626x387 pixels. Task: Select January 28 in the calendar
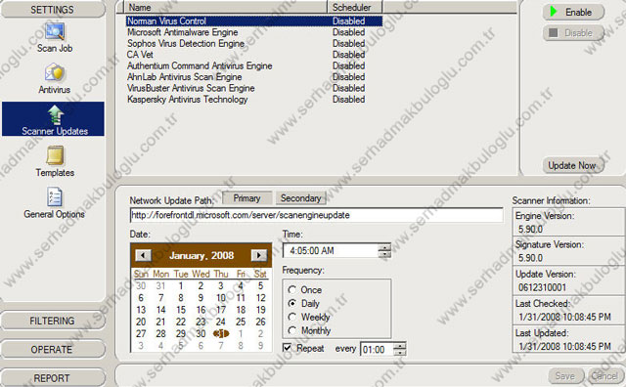coord(160,333)
